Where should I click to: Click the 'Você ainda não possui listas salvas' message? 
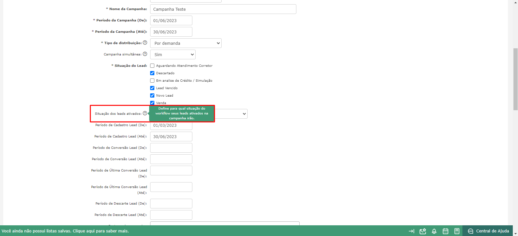[65, 231]
